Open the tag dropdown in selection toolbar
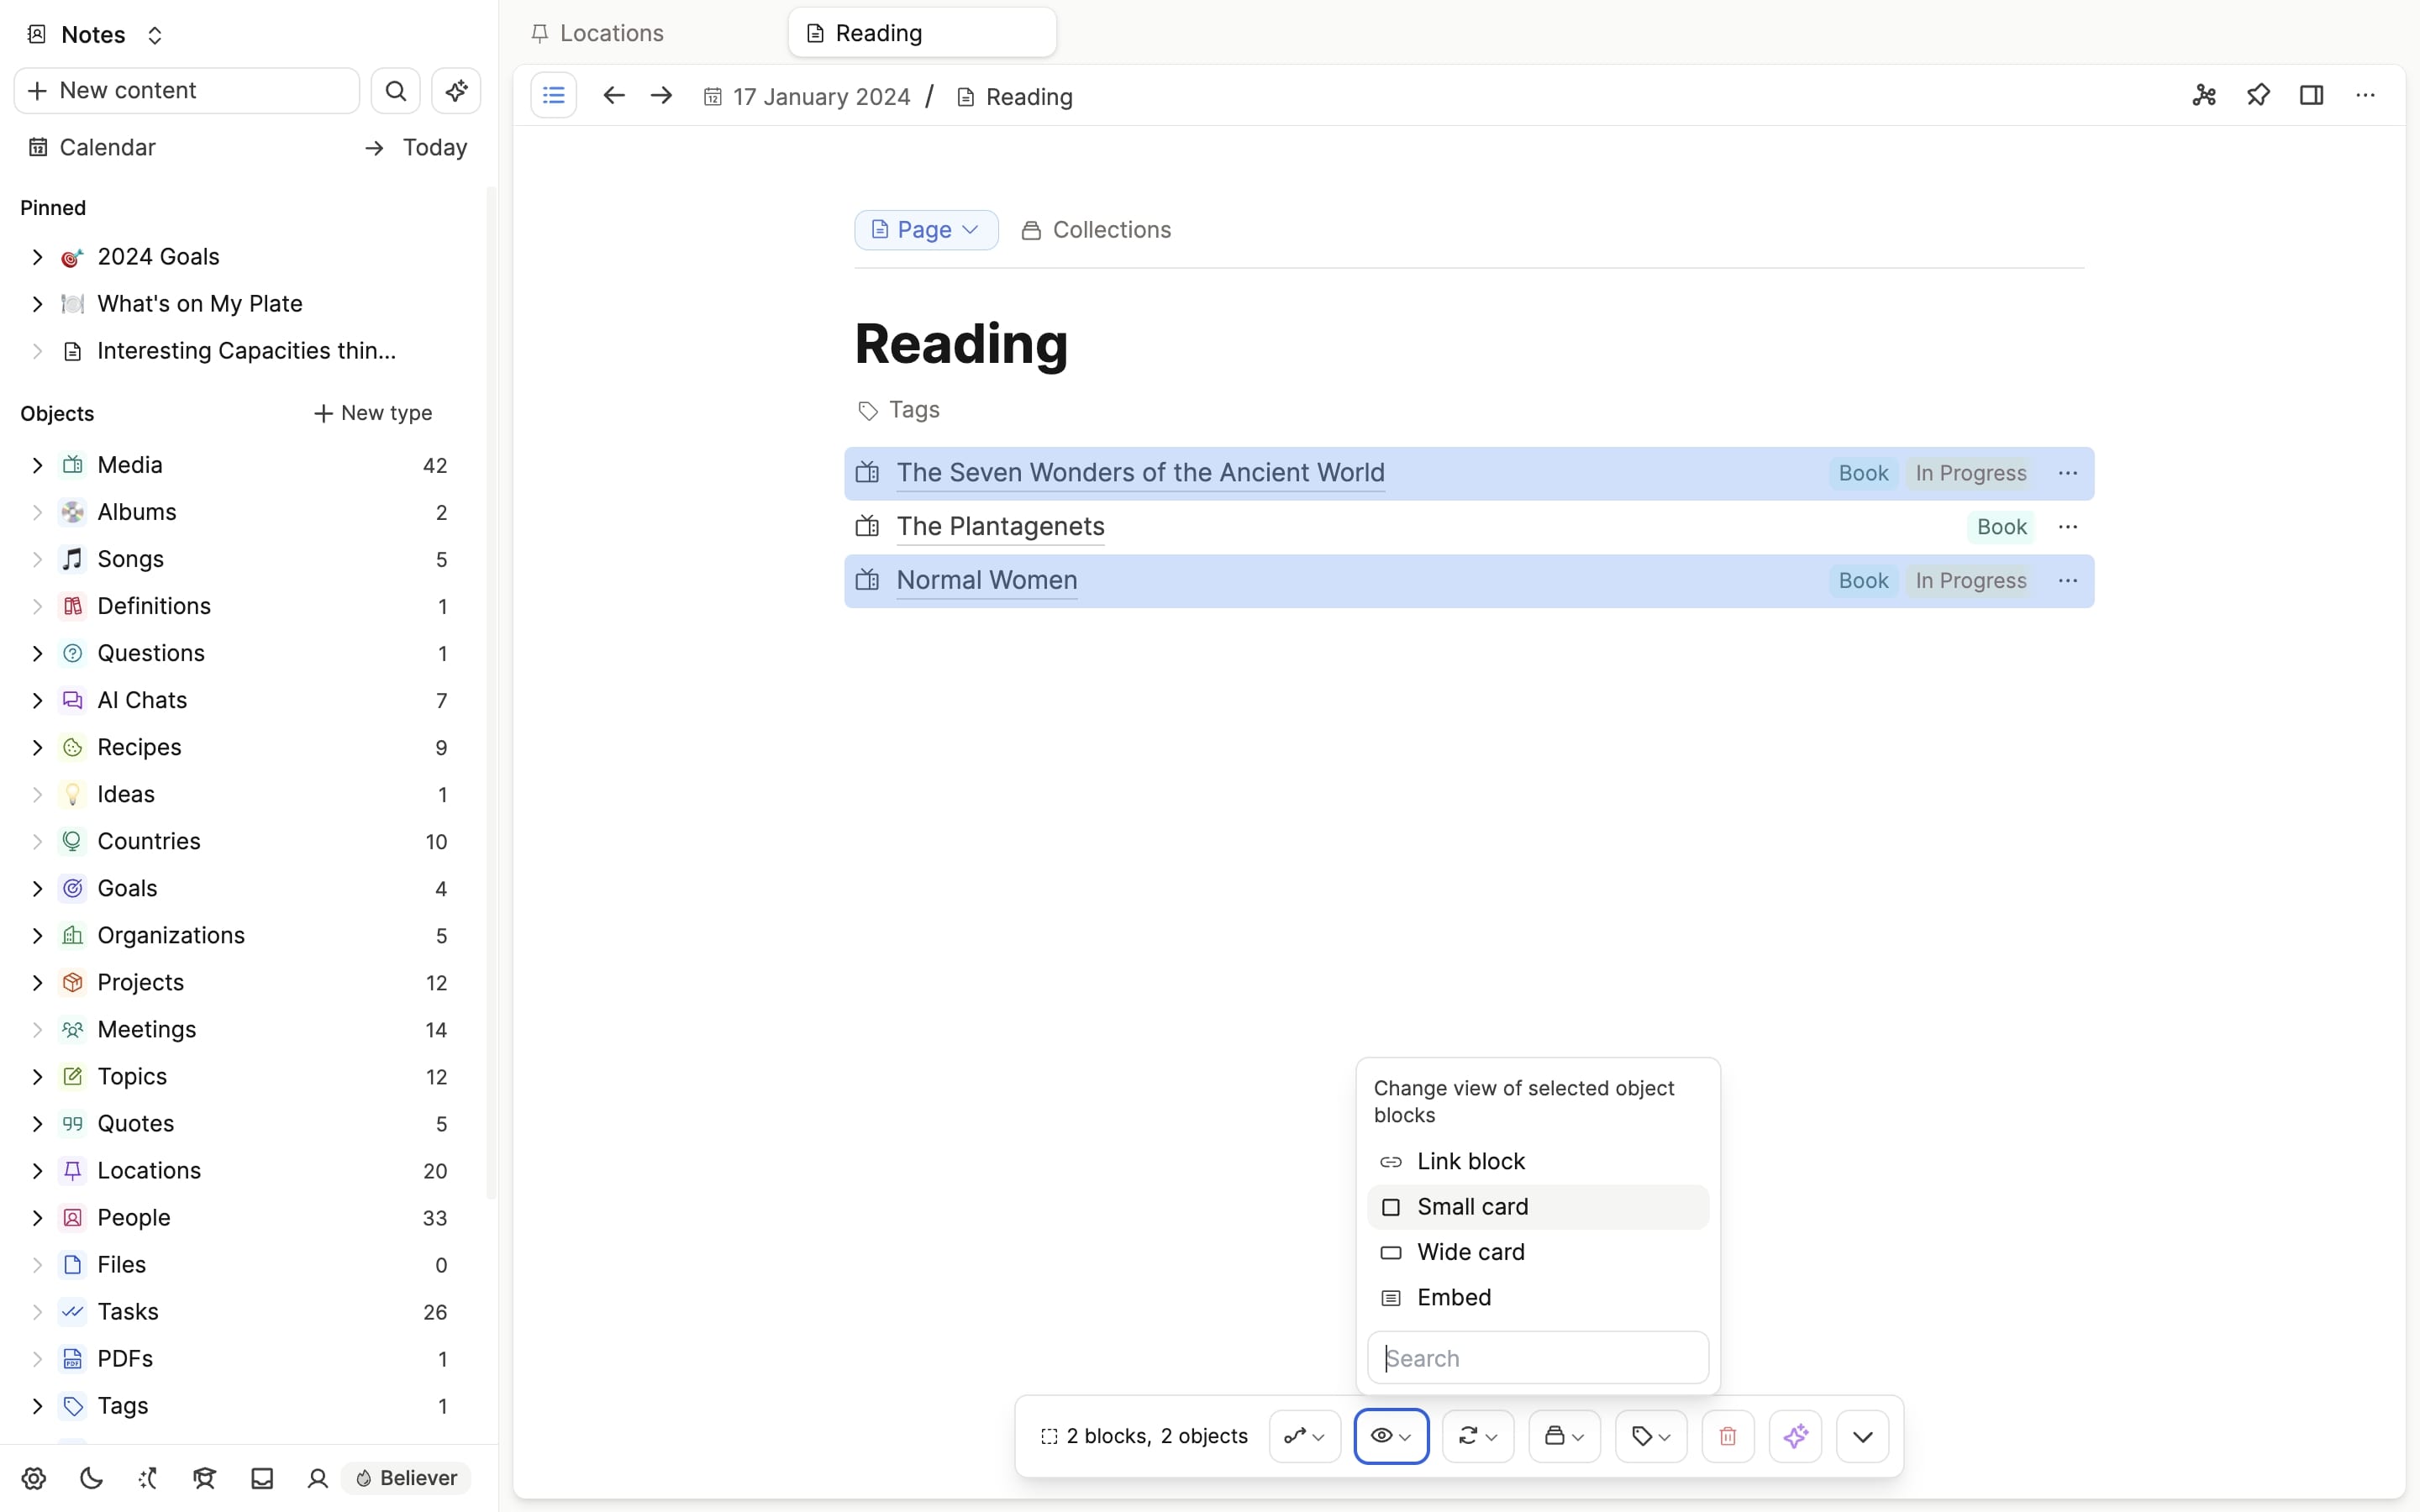The height and width of the screenshot is (1512, 2420). 1650,1436
